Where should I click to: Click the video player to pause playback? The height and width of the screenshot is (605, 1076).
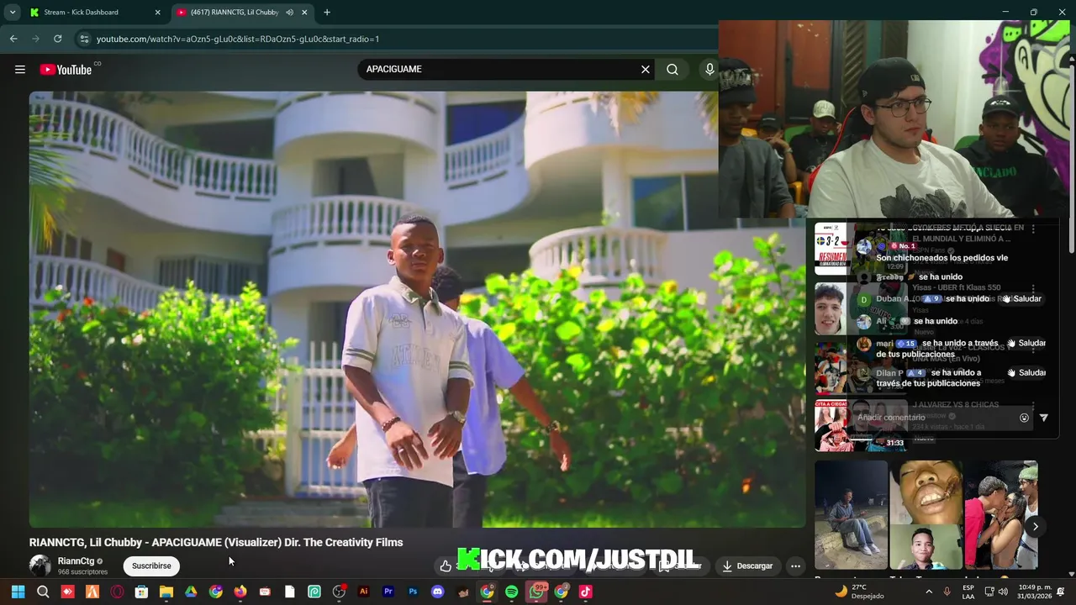417,309
